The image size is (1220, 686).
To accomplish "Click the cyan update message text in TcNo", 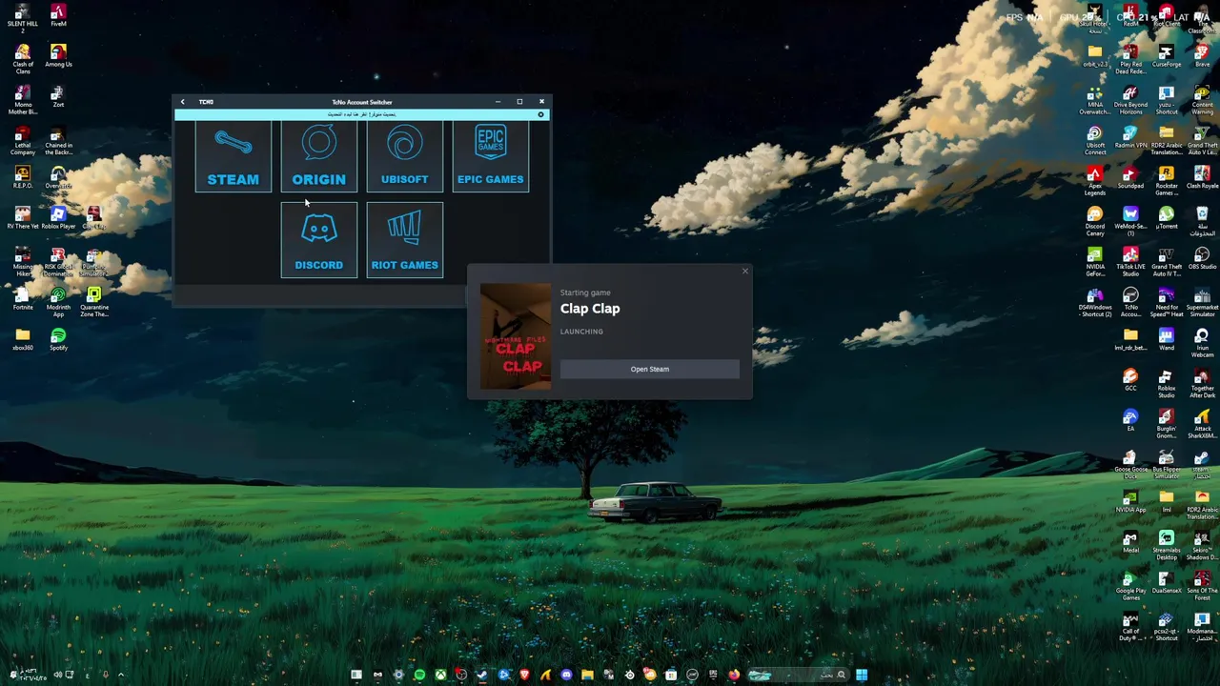I will (x=361, y=114).
